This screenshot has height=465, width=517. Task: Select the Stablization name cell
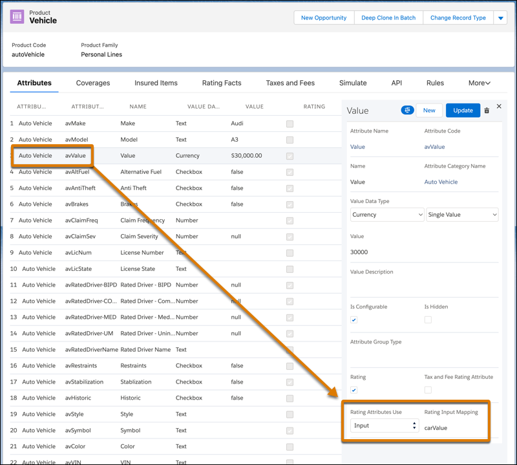(x=136, y=382)
